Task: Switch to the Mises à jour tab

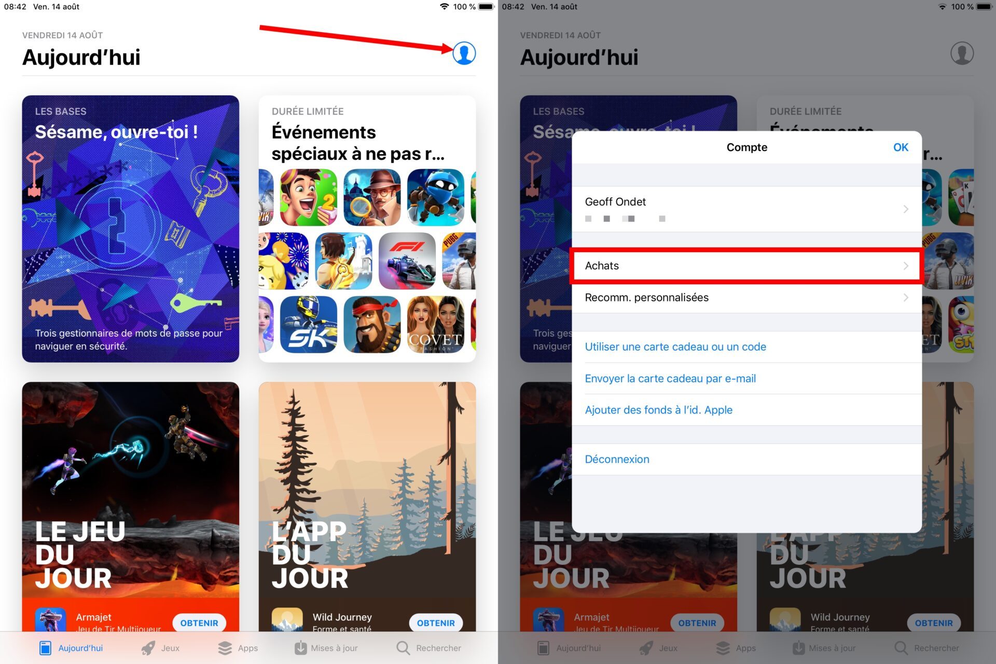Action: [326, 648]
